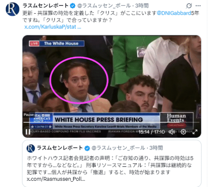Click the verified badge in main post header

tap(73, 6)
